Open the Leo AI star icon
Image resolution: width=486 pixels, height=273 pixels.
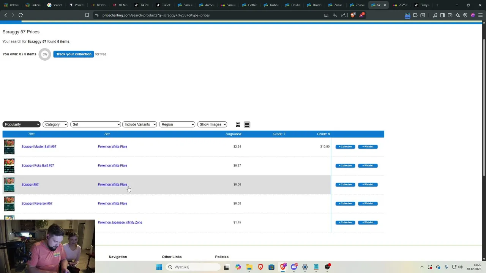458,15
